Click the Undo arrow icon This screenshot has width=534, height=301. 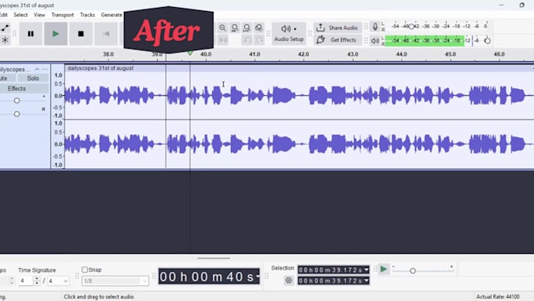[x=247, y=40]
